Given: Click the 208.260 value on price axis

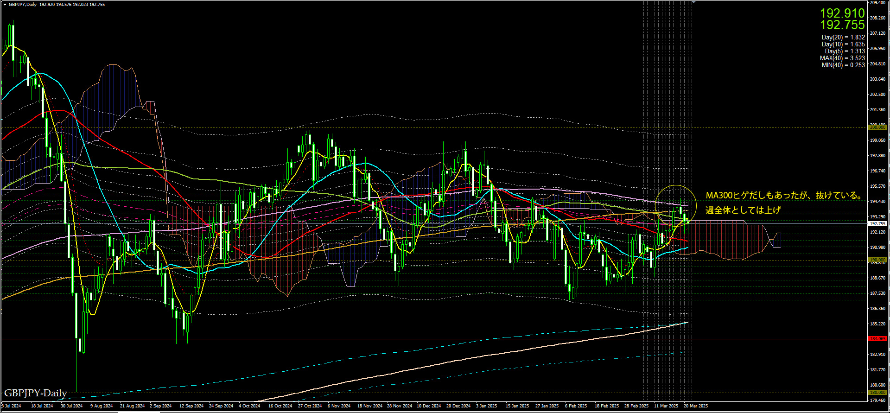Looking at the screenshot, I should tap(877, 18).
